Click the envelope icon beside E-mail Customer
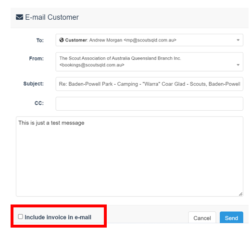The height and width of the screenshot is (230, 251). point(19,17)
